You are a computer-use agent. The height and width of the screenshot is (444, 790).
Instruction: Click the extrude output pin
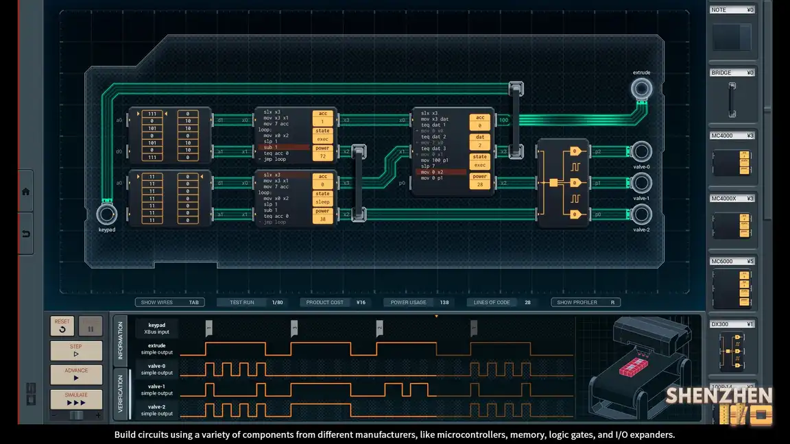(641, 89)
